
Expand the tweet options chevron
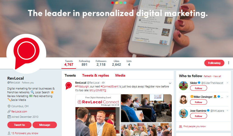(x=170, y=83)
